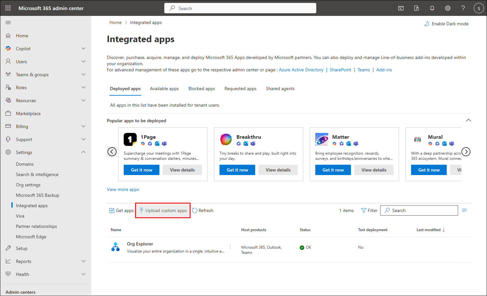This screenshot has width=487, height=296.
Task: Click Upload custom apps button
Action: [x=163, y=210]
